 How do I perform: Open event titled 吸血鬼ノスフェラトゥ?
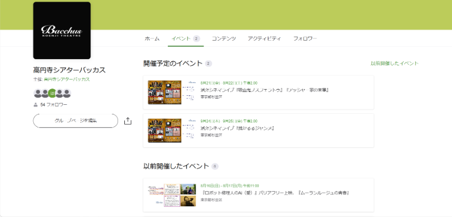click(265, 90)
